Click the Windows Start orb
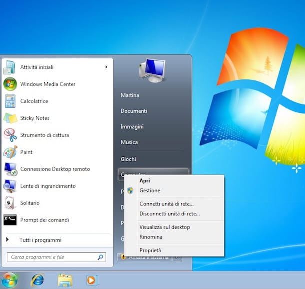This screenshot has height=289, width=305. pyautogui.click(x=9, y=280)
